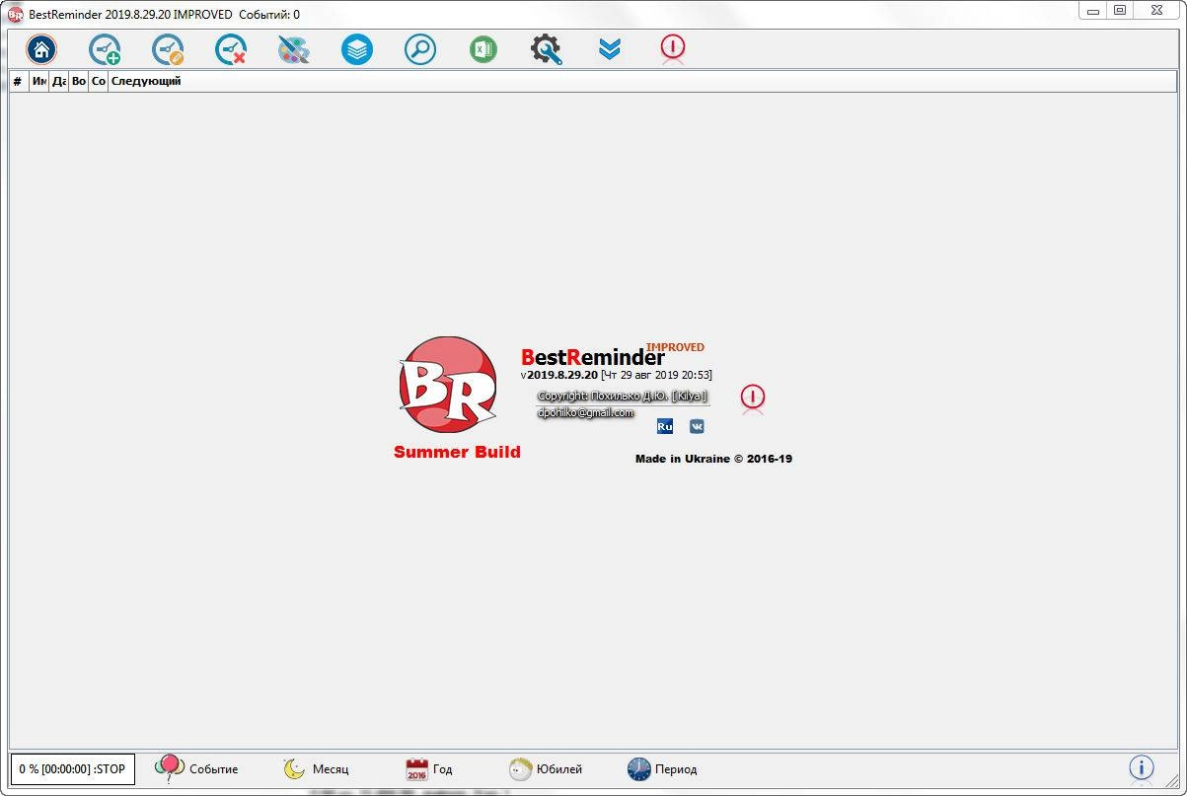Delete event using the red-cross icon

[x=231, y=49]
